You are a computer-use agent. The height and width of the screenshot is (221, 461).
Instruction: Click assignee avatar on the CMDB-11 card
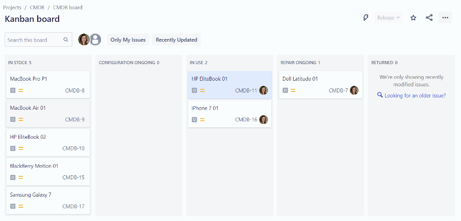point(264,90)
